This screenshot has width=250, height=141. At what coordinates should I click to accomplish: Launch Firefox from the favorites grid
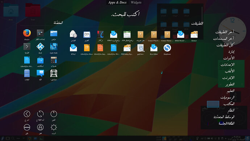[x=27, y=33]
